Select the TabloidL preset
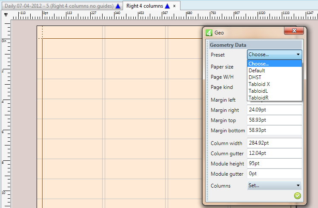 [x=275, y=91]
